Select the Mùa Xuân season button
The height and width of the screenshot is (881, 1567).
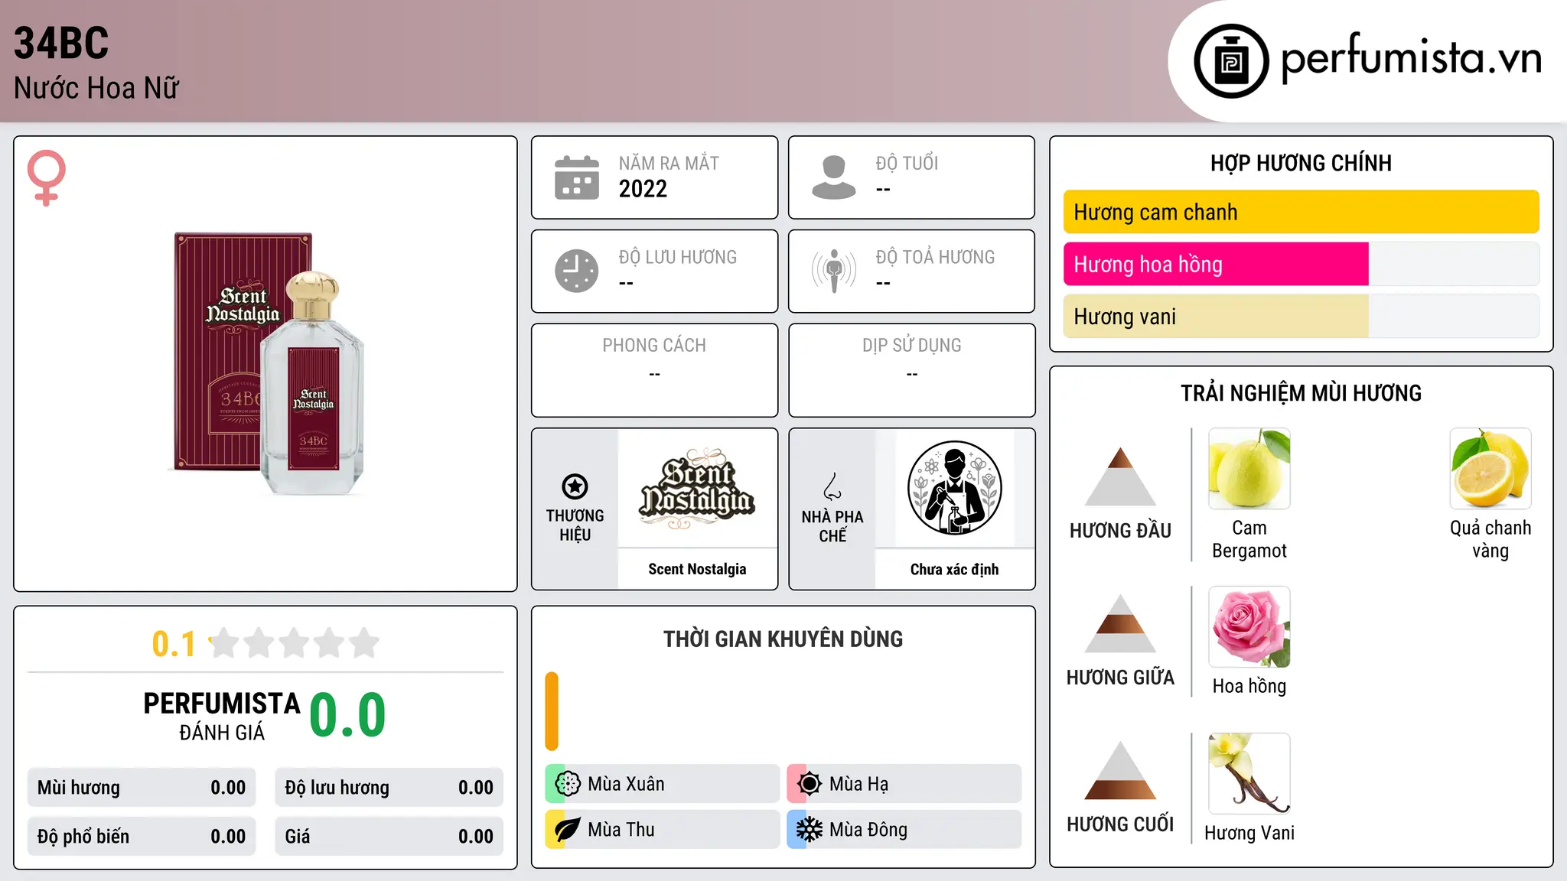click(x=662, y=784)
